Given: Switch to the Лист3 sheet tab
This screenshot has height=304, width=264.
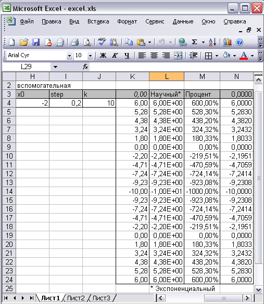Looking at the screenshot, I should tap(101, 298).
